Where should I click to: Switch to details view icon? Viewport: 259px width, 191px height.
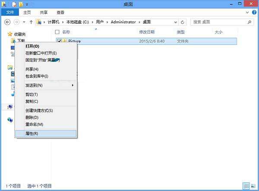tap(246, 186)
